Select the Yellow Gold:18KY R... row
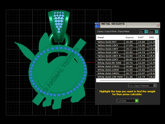 126,56
